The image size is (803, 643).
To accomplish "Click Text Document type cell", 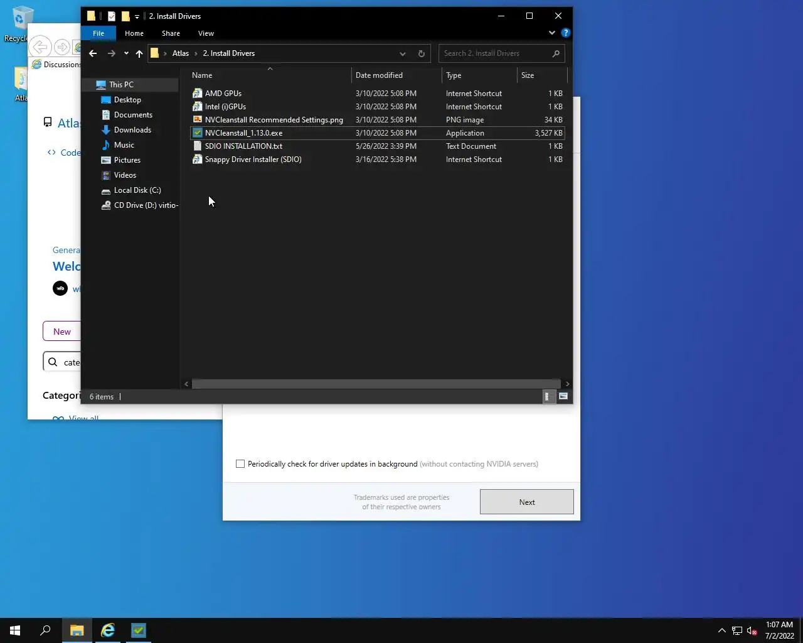I will [x=471, y=146].
